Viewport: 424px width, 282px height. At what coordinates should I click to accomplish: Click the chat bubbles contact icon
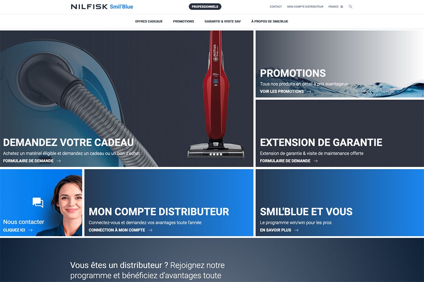38,203
